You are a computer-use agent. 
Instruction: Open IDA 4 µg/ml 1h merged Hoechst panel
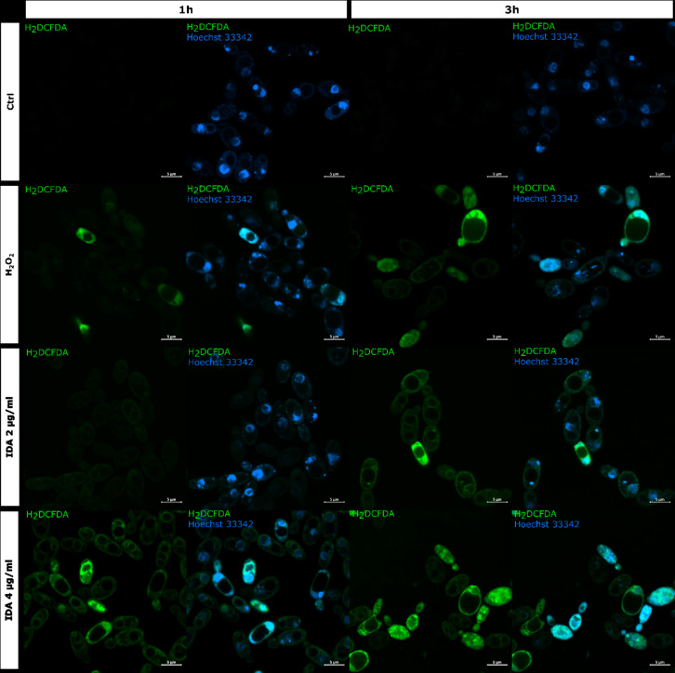click(x=268, y=590)
